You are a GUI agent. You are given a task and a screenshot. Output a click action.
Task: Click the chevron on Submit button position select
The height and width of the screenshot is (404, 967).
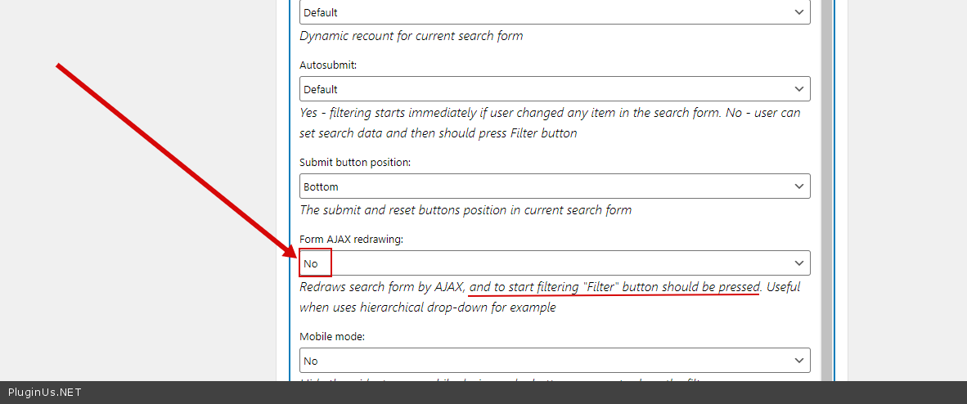click(799, 186)
